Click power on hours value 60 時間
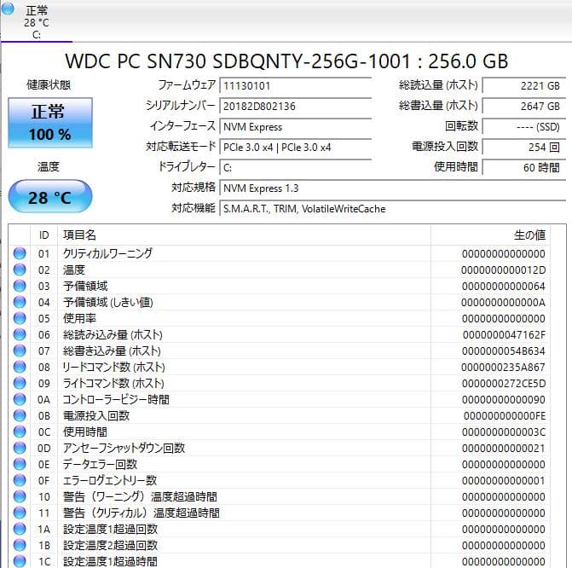 pos(524,167)
